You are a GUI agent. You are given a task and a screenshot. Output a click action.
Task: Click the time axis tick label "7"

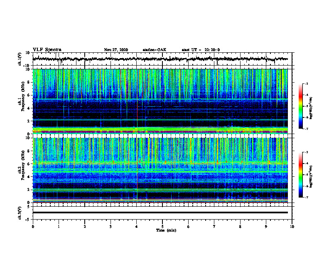pos(214,227)
